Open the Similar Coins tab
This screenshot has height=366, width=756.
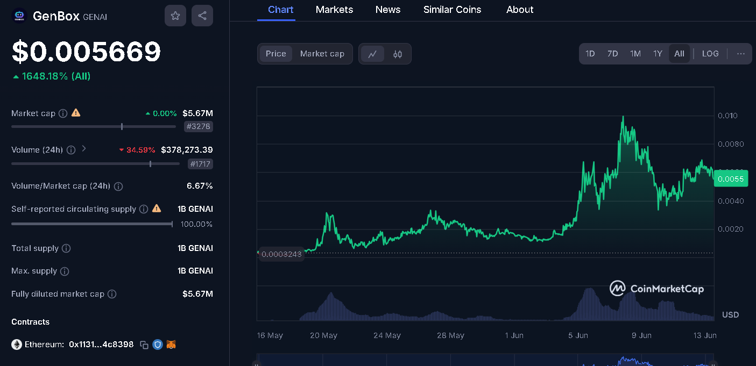(453, 10)
